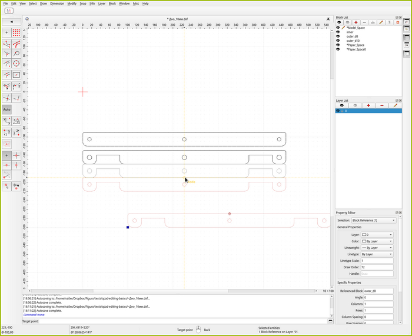Select the Snap to Grid tool
The height and width of the screenshot is (336, 412).
(x=16, y=33)
